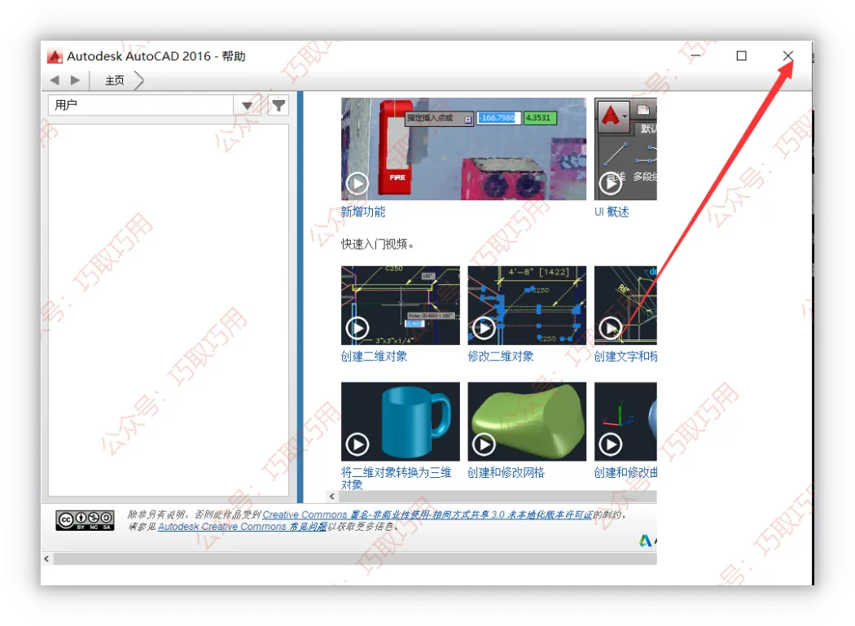Screen dimensions: 855x626
Task: Open the 创建二维对象 link
Action: pos(374,356)
